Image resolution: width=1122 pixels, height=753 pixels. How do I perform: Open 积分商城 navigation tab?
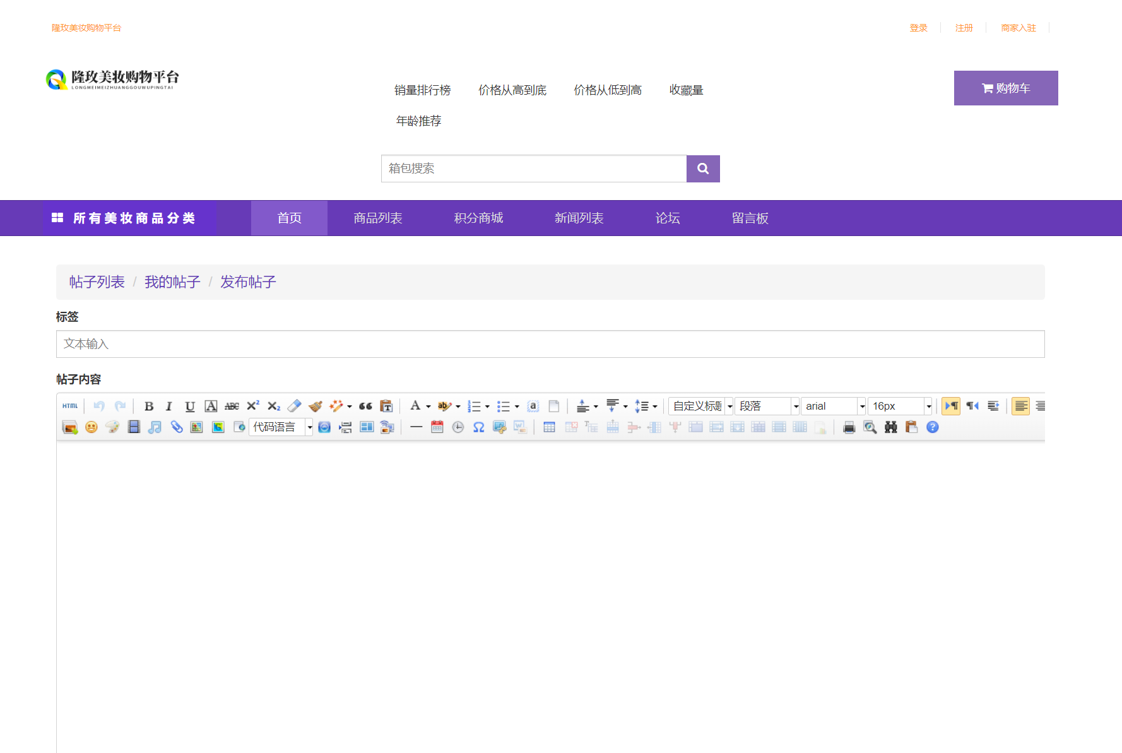478,218
